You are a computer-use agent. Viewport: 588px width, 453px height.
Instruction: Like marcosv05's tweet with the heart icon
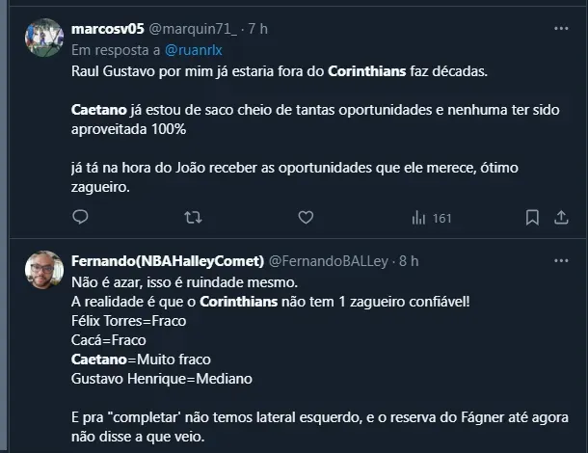point(306,218)
